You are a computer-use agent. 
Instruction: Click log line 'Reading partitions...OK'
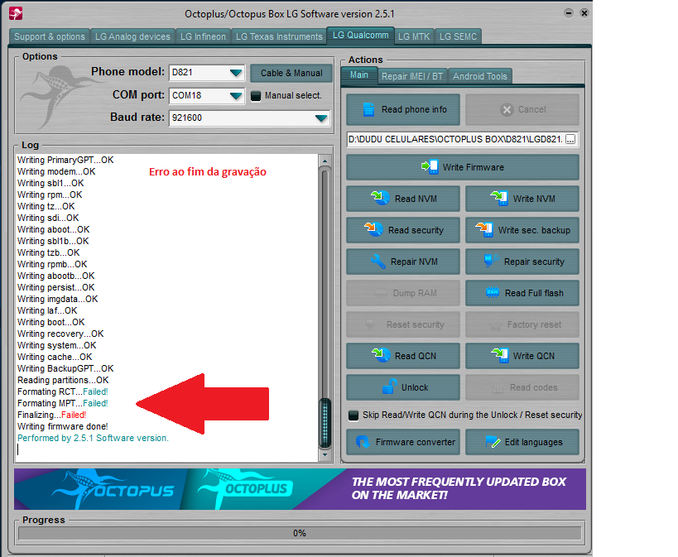[63, 380]
